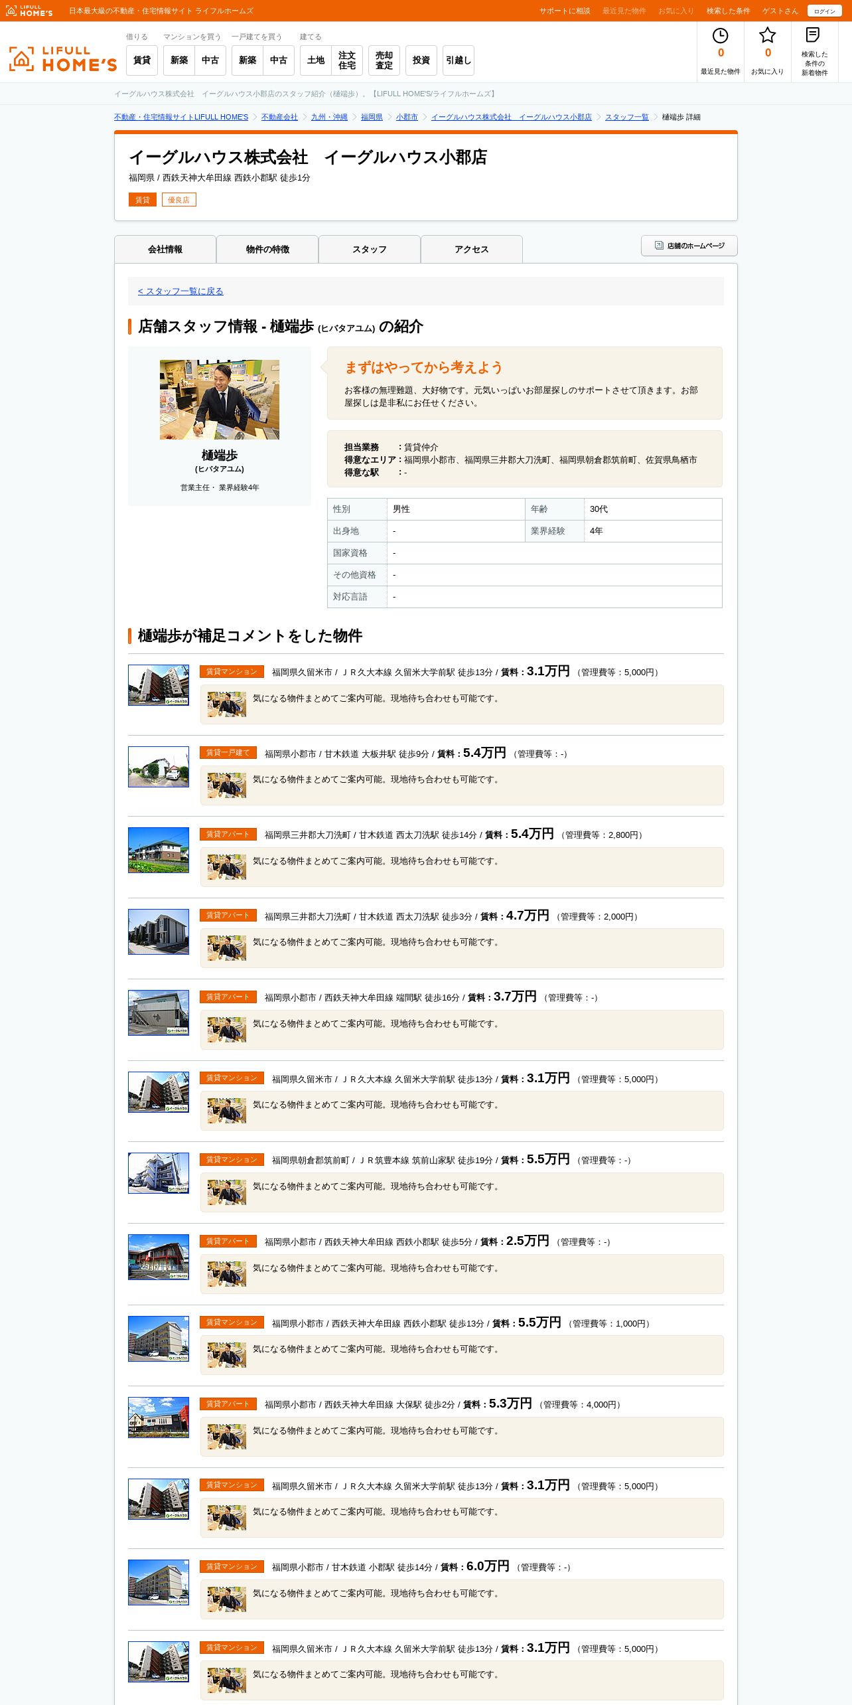Open 端間駅 3.7万円 apartment thumbnail
The image size is (852, 1705).
tap(159, 1013)
